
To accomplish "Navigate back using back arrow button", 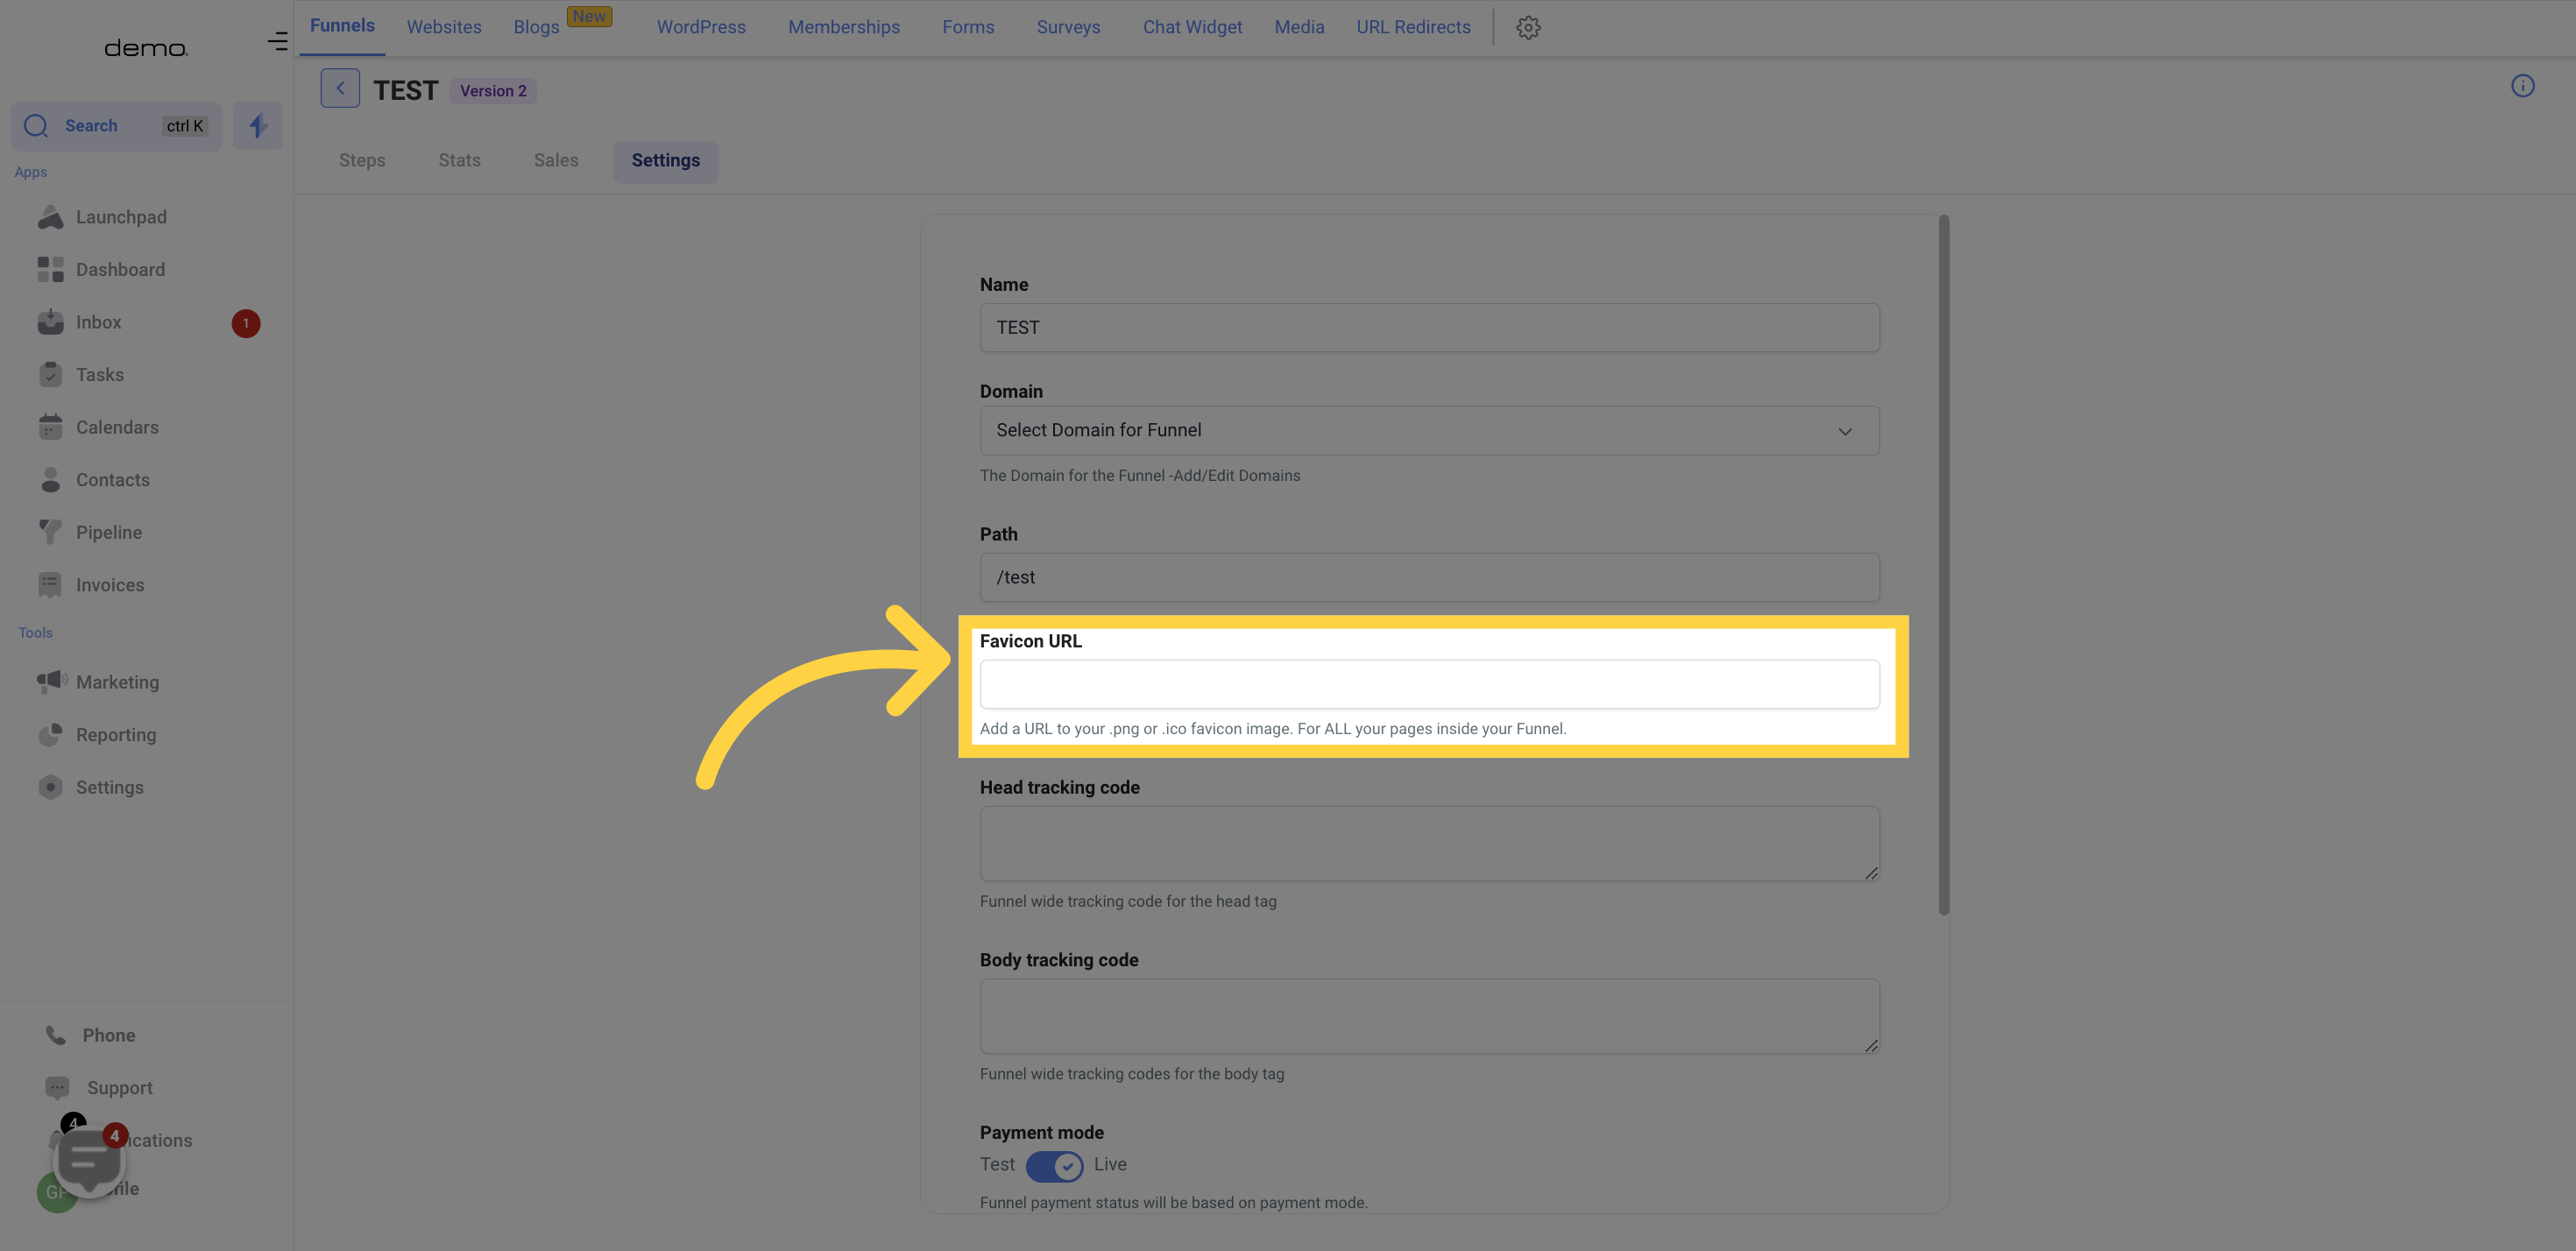I will [x=340, y=87].
